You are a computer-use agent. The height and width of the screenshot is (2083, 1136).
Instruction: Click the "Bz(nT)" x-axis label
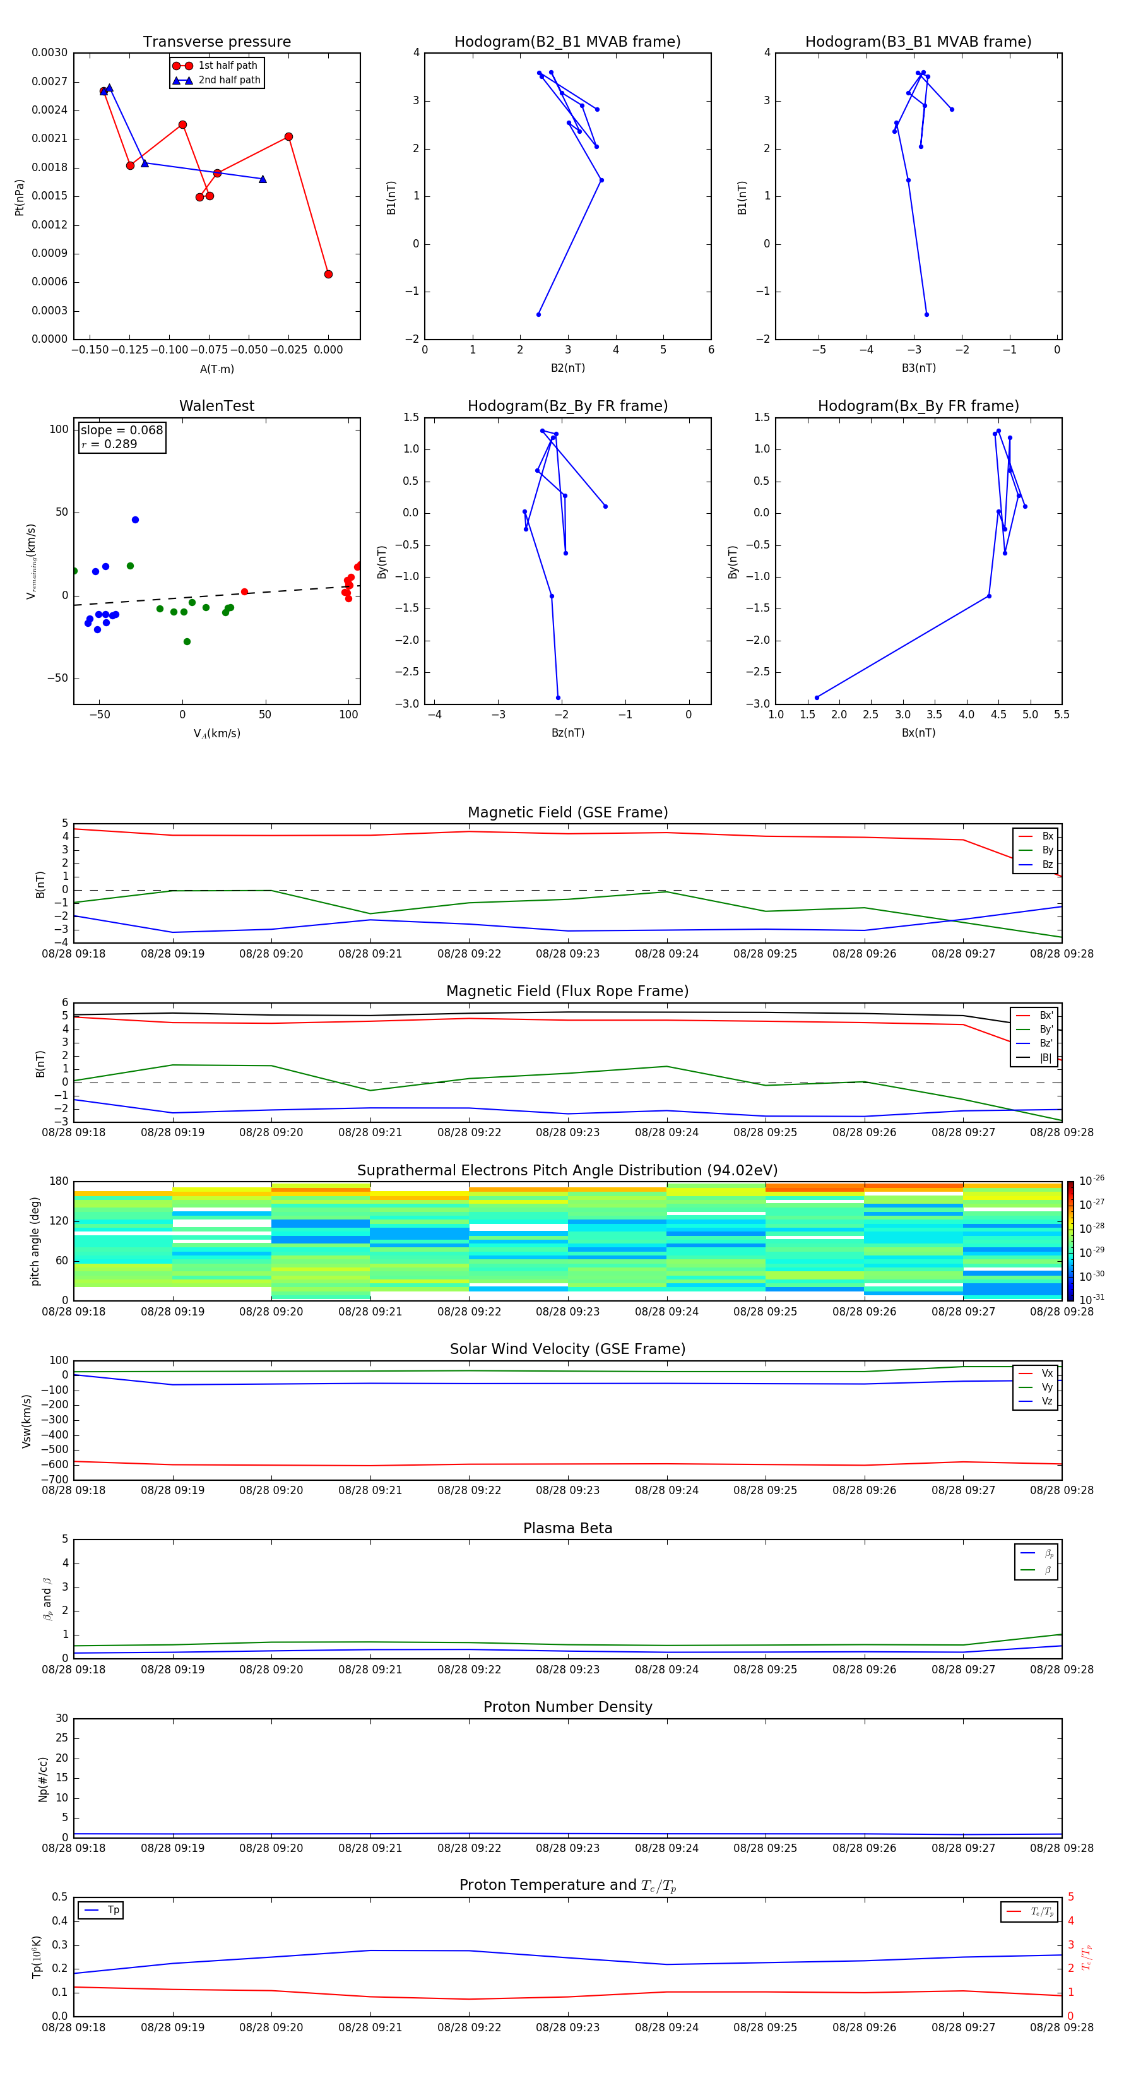567,733
